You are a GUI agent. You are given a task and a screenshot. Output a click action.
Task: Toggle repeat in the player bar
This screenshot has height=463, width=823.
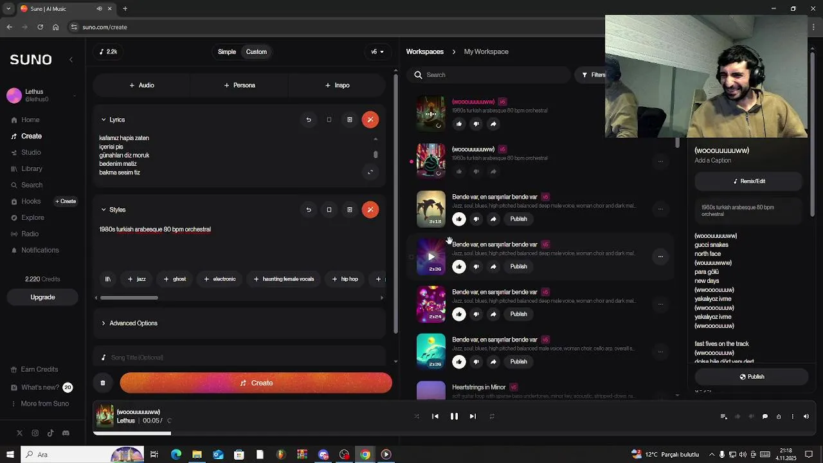(492, 417)
